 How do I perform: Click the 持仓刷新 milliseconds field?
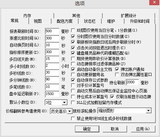coord(132,82)
